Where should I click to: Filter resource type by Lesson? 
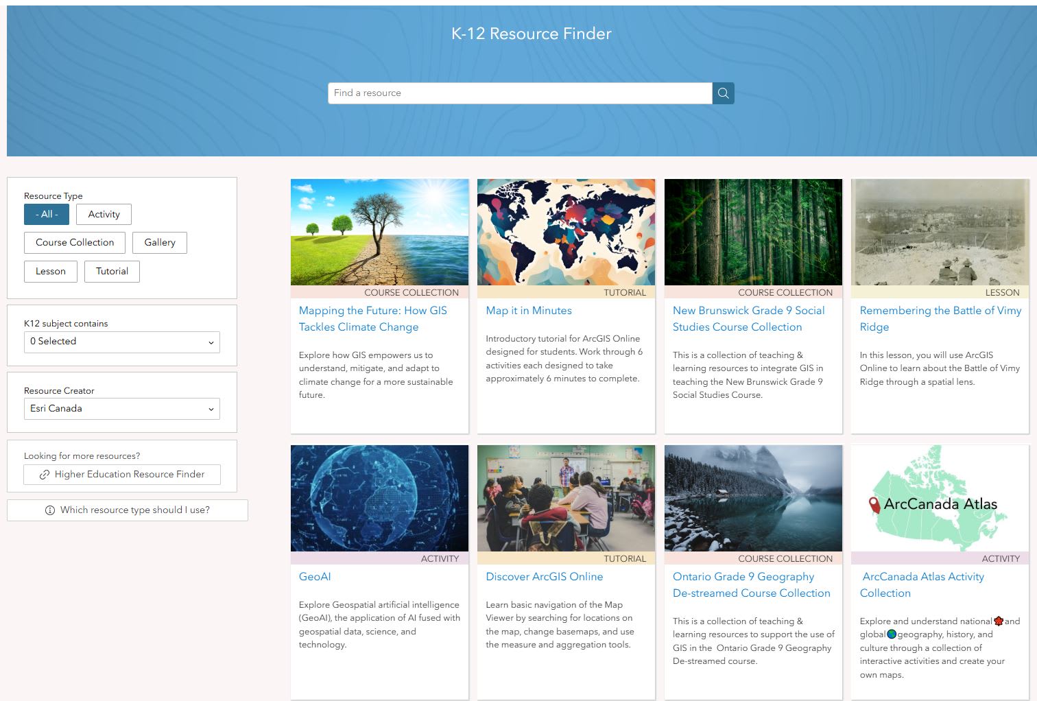point(51,271)
